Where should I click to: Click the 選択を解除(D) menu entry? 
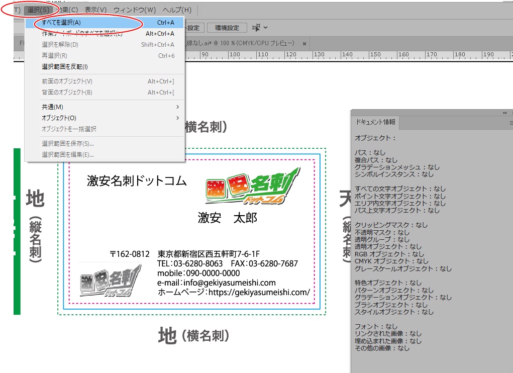coord(105,45)
